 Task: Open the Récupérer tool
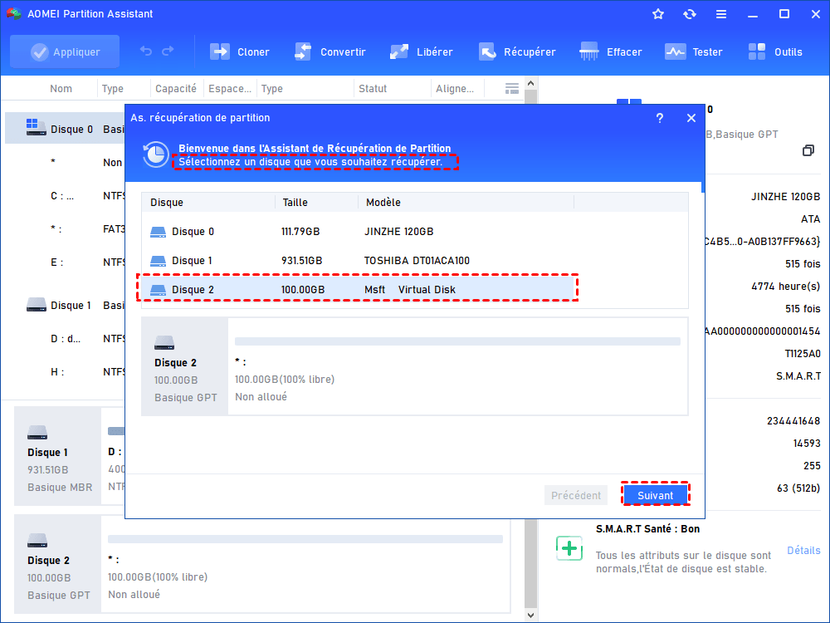[x=517, y=52]
